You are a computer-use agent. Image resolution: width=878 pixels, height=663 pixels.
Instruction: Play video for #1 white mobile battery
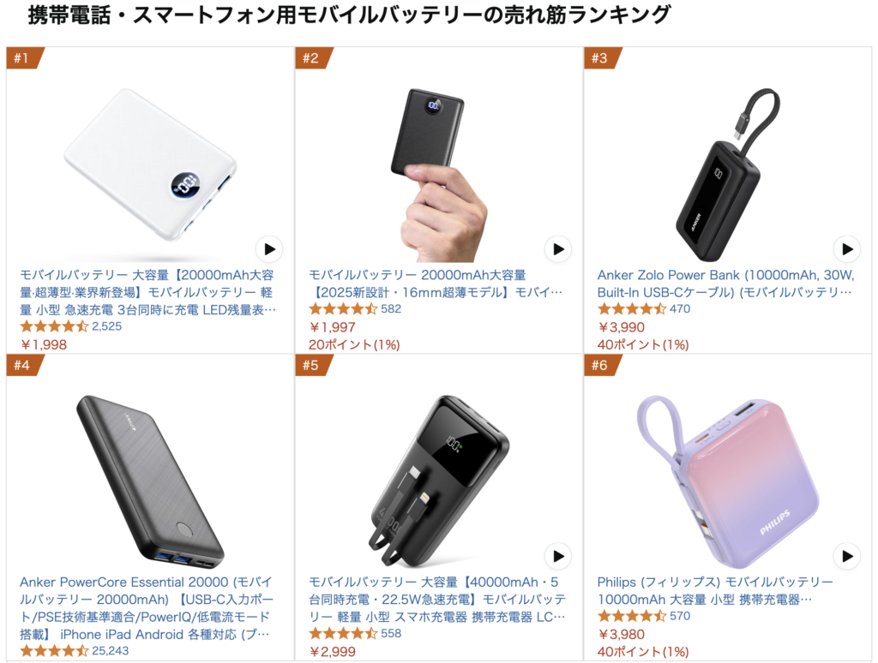pyautogui.click(x=269, y=249)
